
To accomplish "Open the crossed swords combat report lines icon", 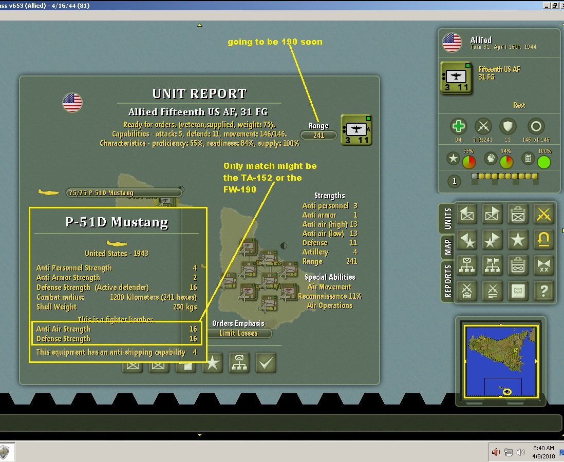I will point(493,291).
